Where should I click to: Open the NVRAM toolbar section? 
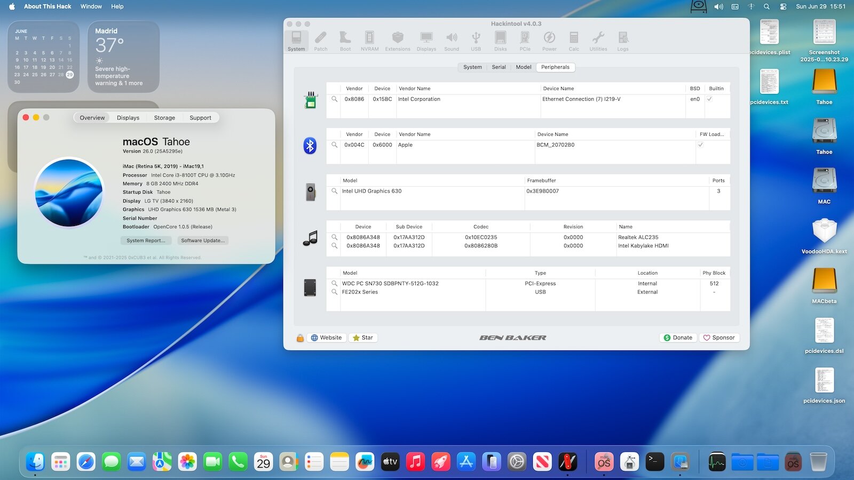pyautogui.click(x=369, y=41)
